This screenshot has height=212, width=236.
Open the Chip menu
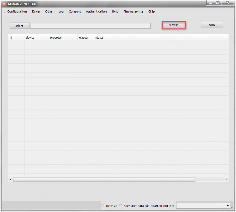point(152,11)
